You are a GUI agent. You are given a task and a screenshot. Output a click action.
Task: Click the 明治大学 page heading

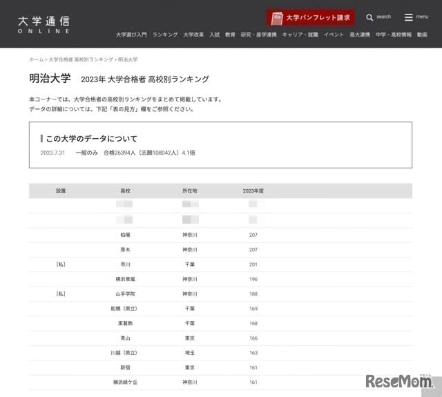(x=50, y=78)
